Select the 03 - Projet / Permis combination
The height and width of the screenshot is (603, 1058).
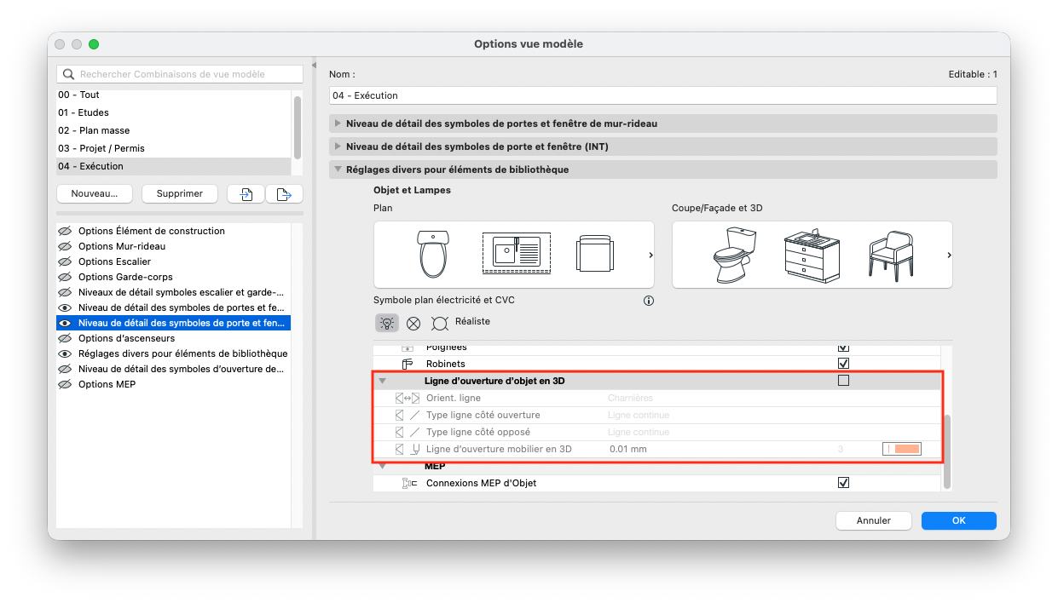coord(174,148)
